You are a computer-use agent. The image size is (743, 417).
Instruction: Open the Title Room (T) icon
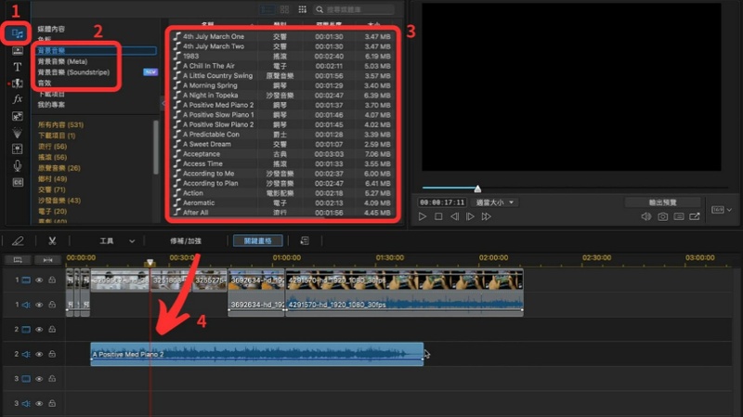tap(17, 67)
